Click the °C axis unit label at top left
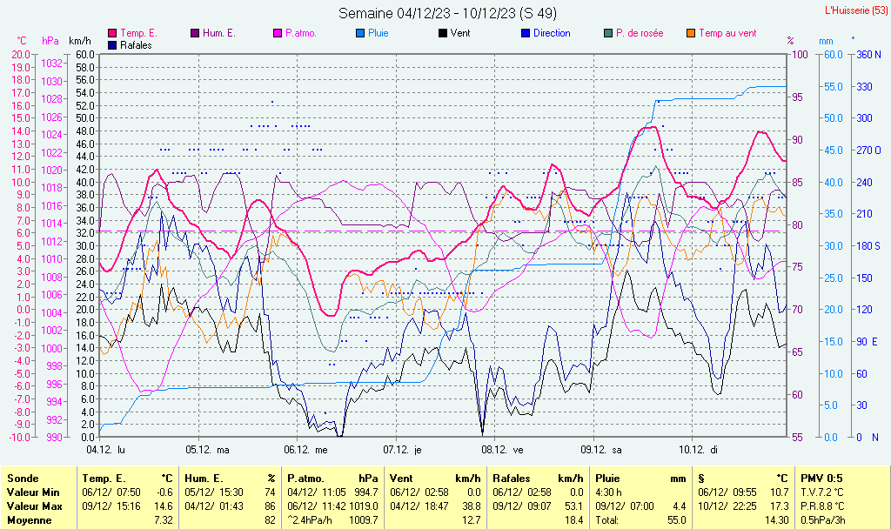891x529 pixels. (22, 41)
